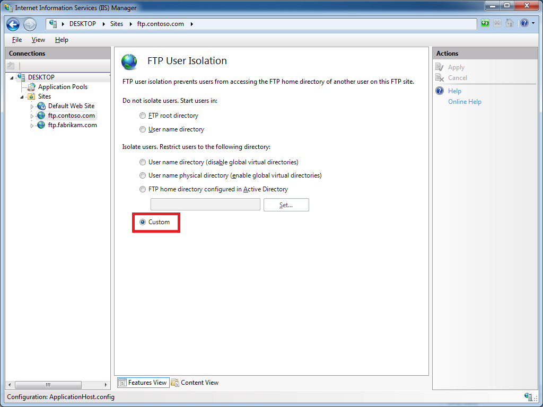Image resolution: width=543 pixels, height=407 pixels.
Task: Collapse the Sites tree node
Action: click(22, 97)
